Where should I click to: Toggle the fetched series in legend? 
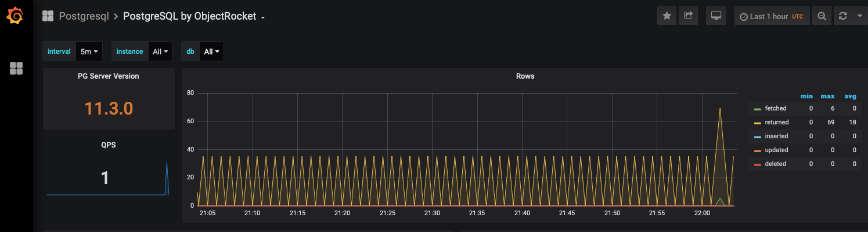(776, 108)
